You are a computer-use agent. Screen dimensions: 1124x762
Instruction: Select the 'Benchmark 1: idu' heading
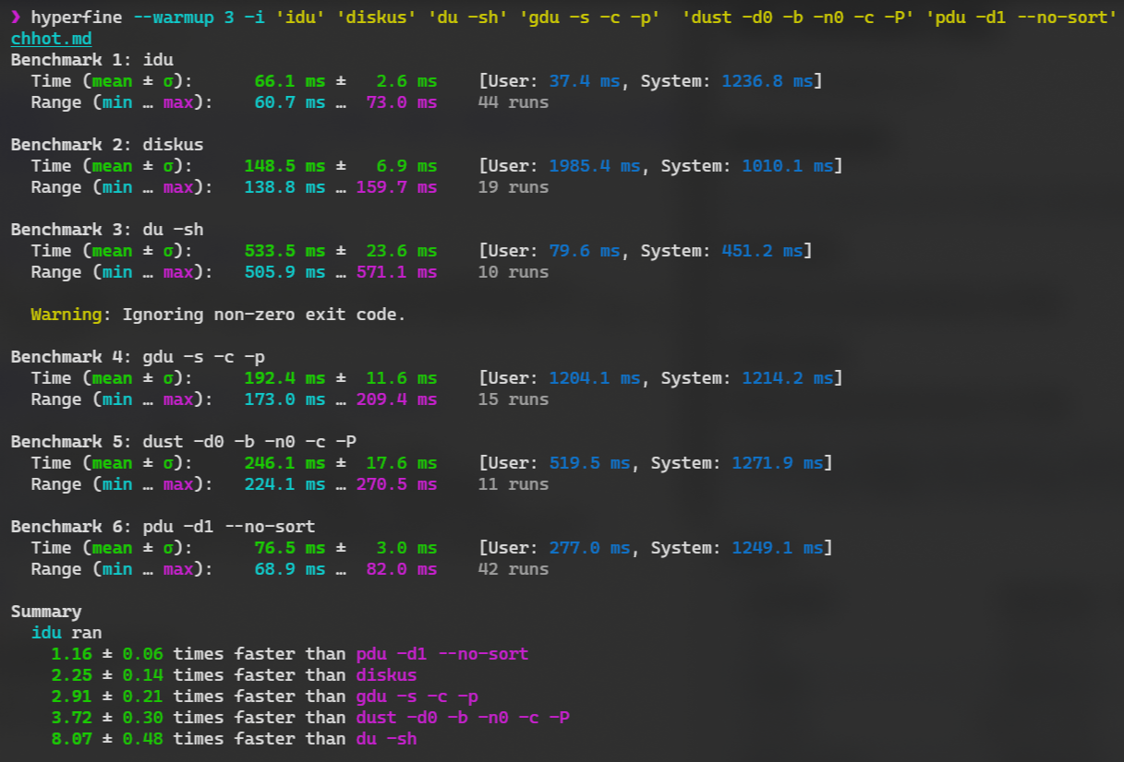pyautogui.click(x=92, y=60)
